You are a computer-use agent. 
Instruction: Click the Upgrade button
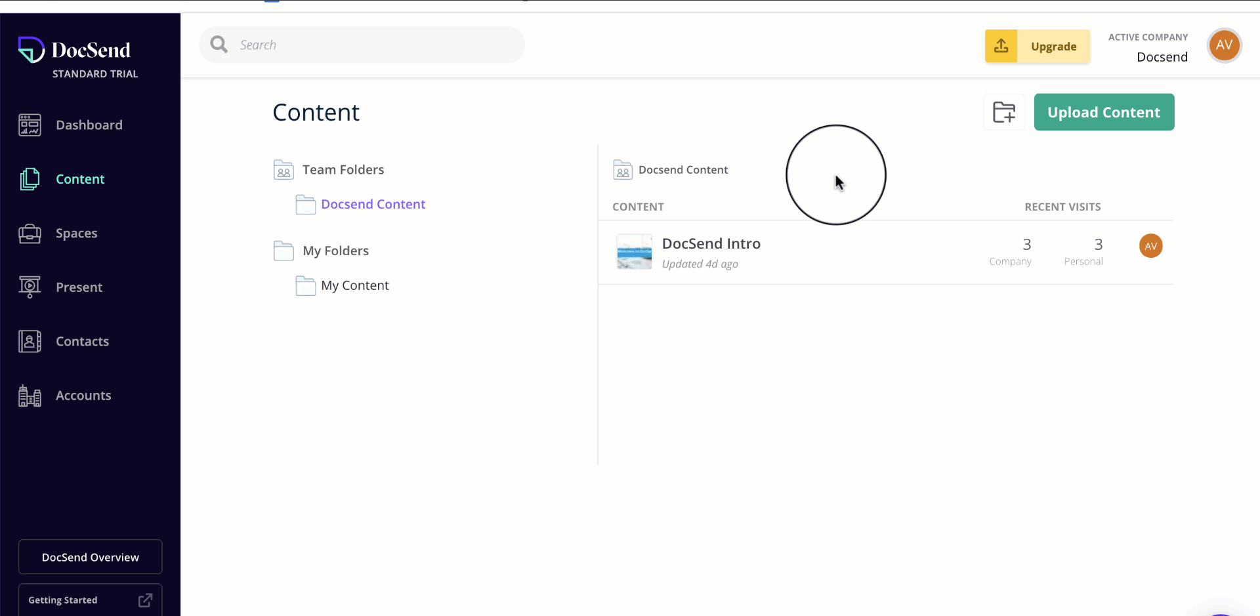point(1038,46)
